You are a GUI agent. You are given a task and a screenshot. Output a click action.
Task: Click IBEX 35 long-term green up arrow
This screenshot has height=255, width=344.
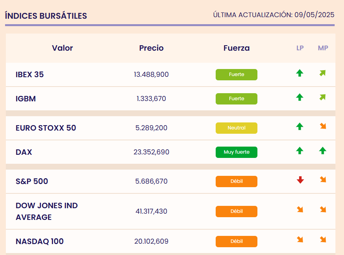coord(300,73)
